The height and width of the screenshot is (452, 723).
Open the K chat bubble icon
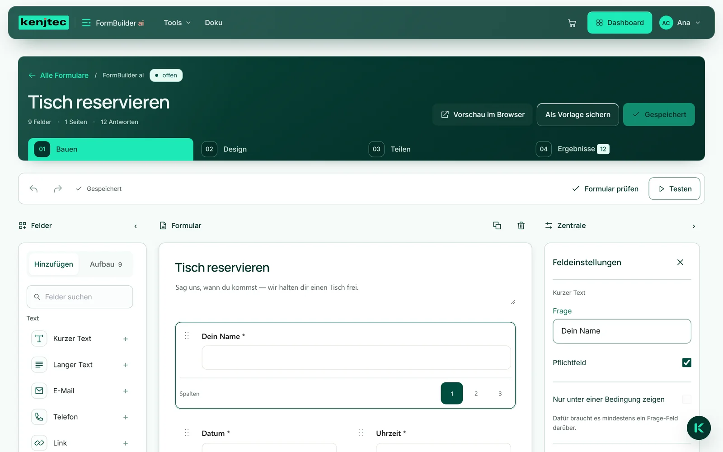click(x=699, y=428)
